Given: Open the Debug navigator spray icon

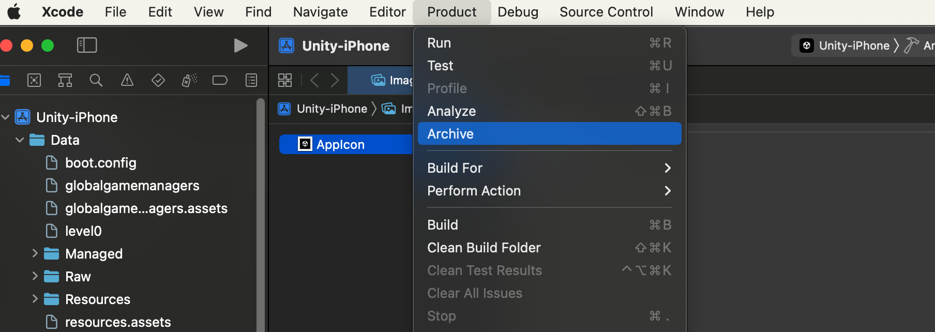Looking at the screenshot, I should (x=189, y=80).
